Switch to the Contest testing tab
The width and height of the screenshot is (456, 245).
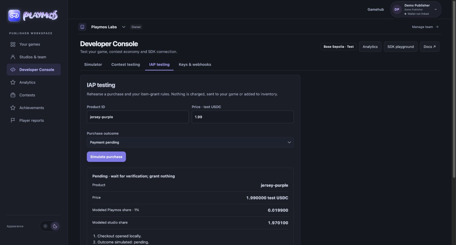[x=125, y=64]
